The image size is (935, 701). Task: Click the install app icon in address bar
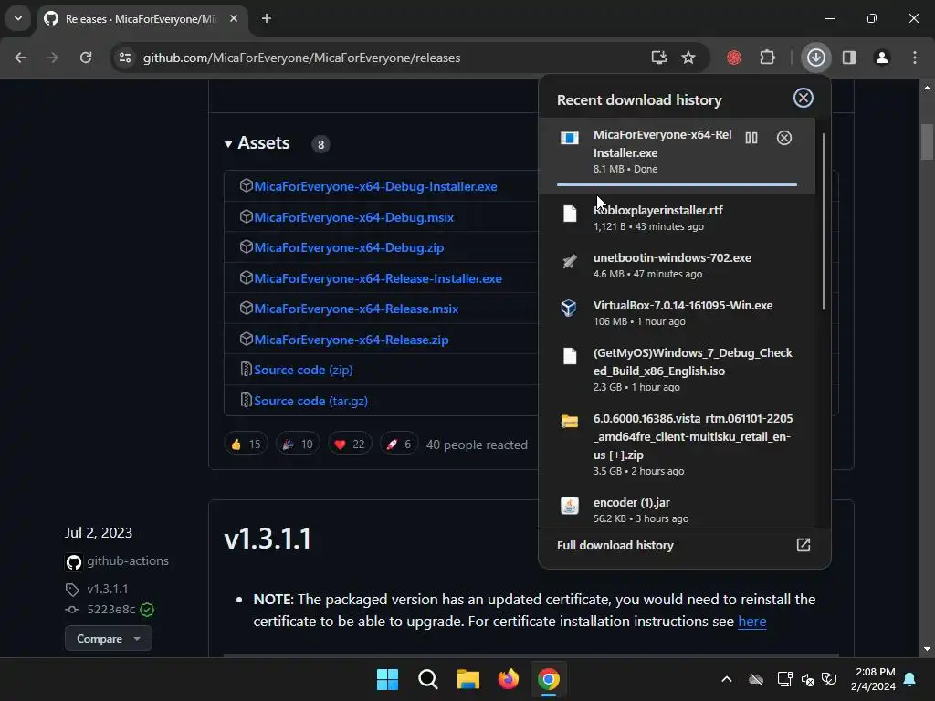click(x=658, y=58)
